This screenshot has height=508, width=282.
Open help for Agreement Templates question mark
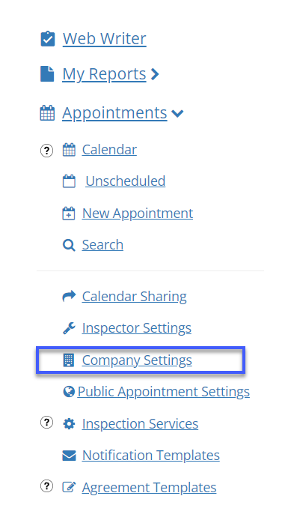[x=46, y=486]
